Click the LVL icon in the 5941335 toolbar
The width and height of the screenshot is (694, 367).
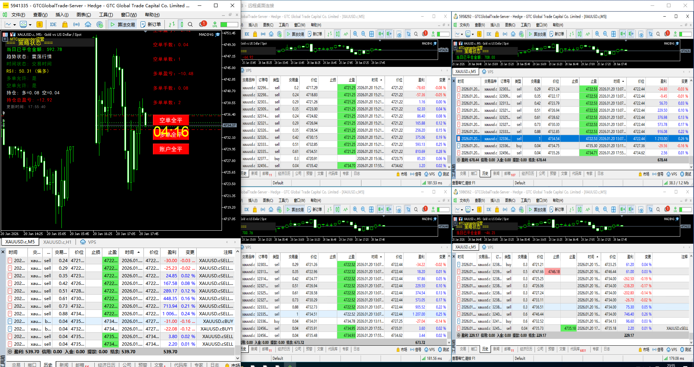(215, 25)
